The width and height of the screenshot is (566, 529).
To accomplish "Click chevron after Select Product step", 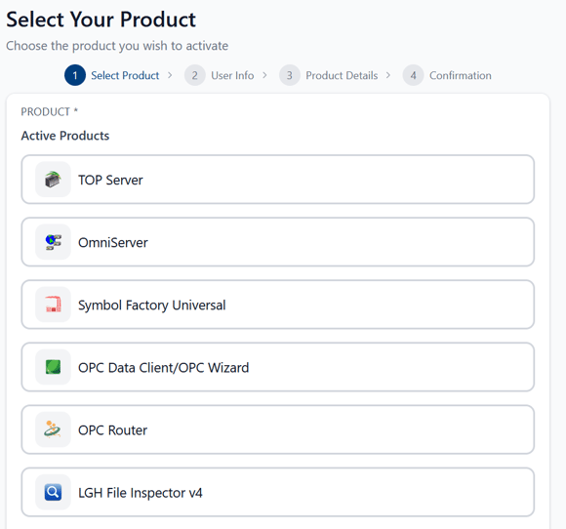I will (x=170, y=75).
